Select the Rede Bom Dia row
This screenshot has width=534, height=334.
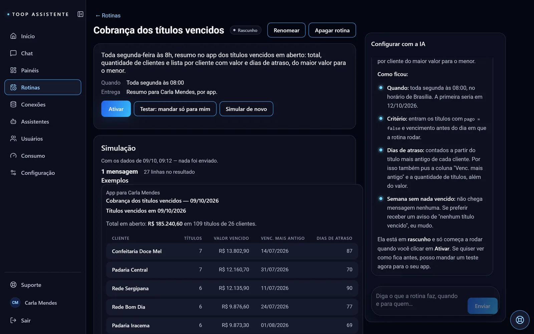coord(232,307)
